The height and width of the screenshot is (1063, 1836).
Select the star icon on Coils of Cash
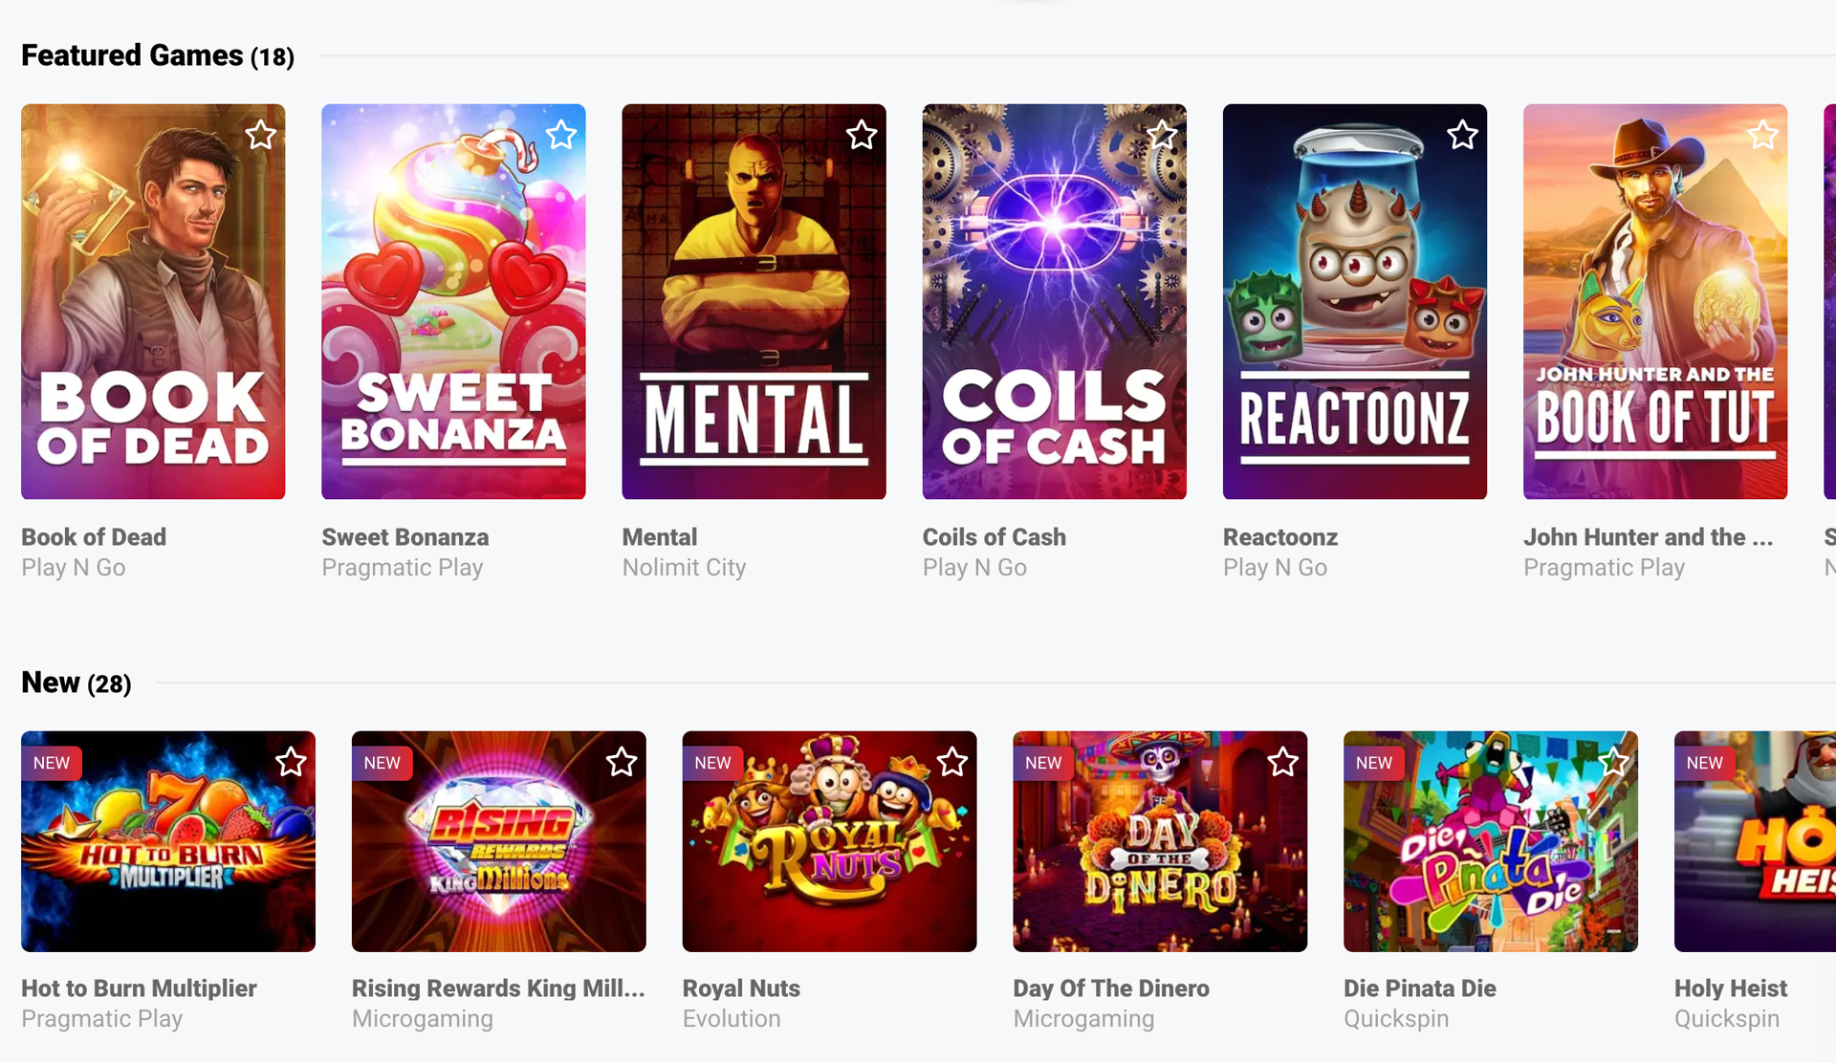click(x=1161, y=135)
